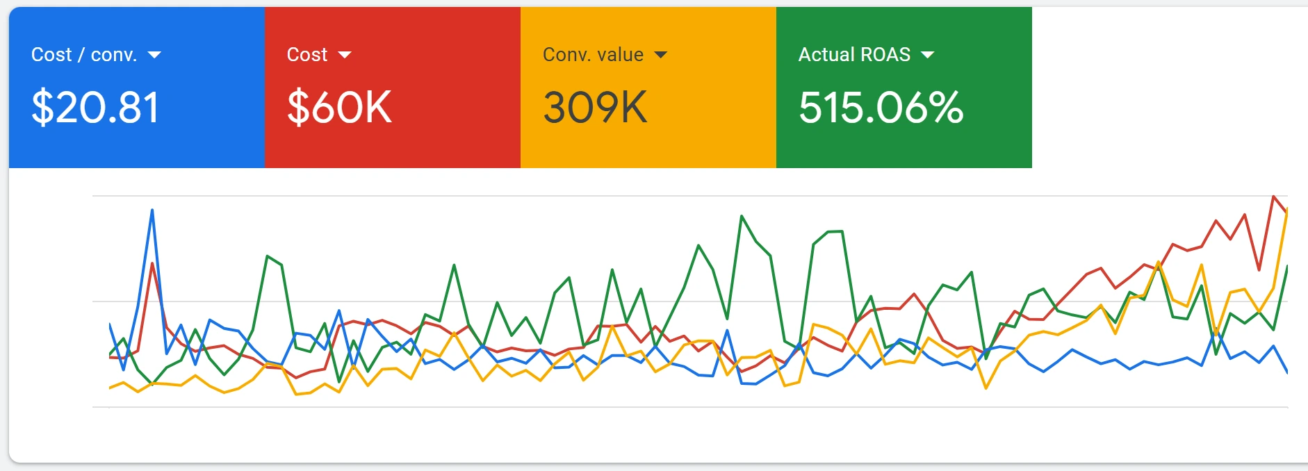Image resolution: width=1308 pixels, height=471 pixels.
Task: Click the 'Cost' label in red card
Action: pos(306,55)
